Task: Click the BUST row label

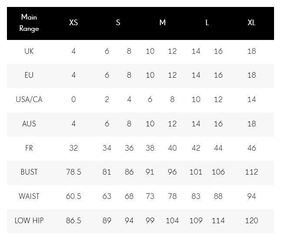Action: (29, 172)
